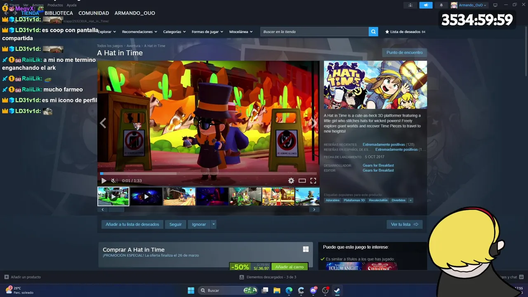The width and height of the screenshot is (528, 297).
Task: Click the store search magnifier button
Action: pyautogui.click(x=373, y=32)
